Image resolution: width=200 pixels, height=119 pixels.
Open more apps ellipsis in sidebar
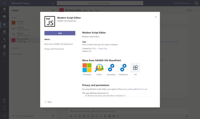point(4,62)
